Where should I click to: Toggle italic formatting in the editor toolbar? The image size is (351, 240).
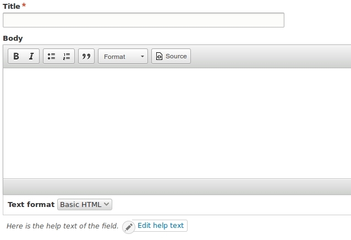click(31, 56)
